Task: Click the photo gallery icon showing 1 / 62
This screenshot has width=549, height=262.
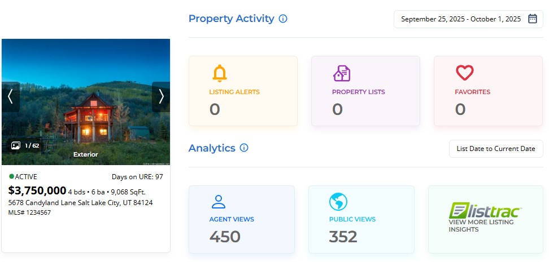Action: click(16, 145)
